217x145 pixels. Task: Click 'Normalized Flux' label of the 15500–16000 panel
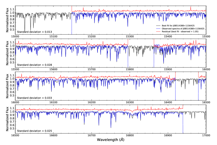coord(7,53)
